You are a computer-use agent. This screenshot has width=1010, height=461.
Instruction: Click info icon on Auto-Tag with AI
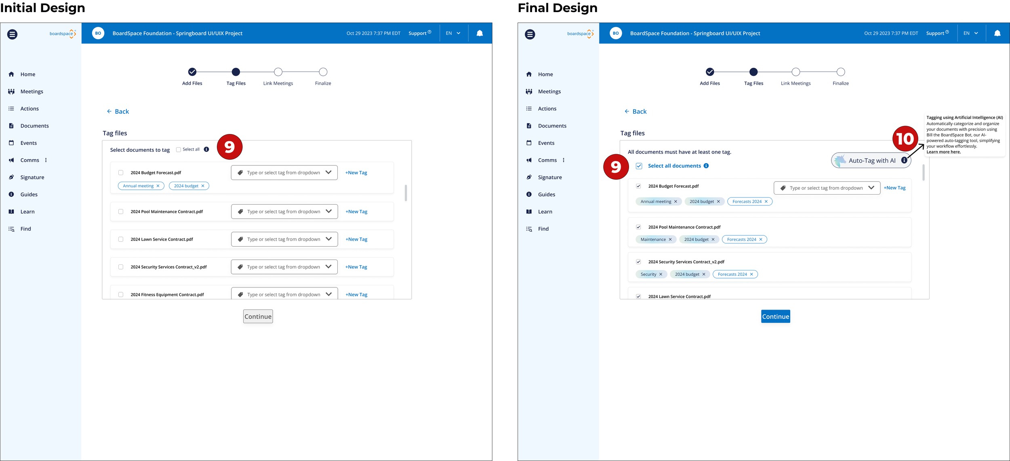click(904, 160)
